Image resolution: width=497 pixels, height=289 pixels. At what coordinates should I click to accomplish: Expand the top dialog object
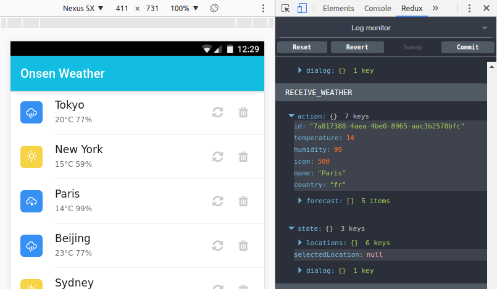pyautogui.click(x=299, y=70)
